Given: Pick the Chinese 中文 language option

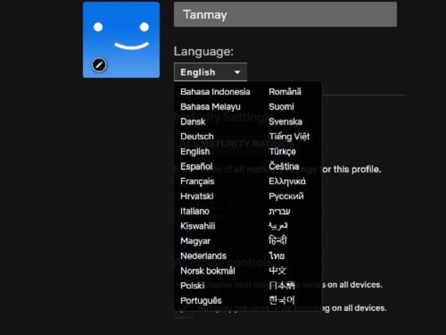Looking at the screenshot, I should click(x=278, y=271).
